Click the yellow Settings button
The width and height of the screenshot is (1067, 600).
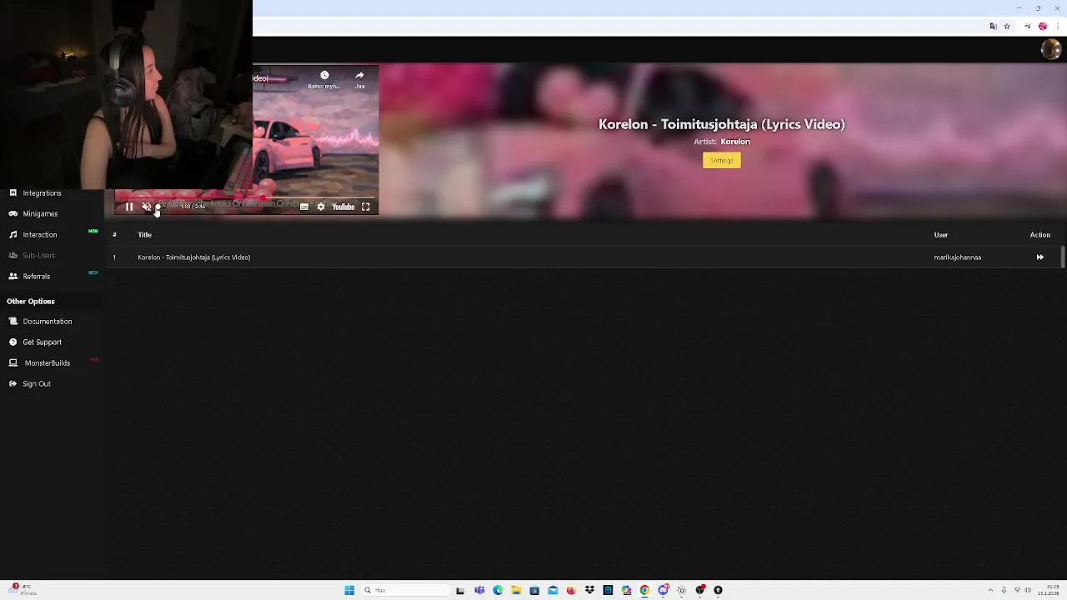(722, 160)
